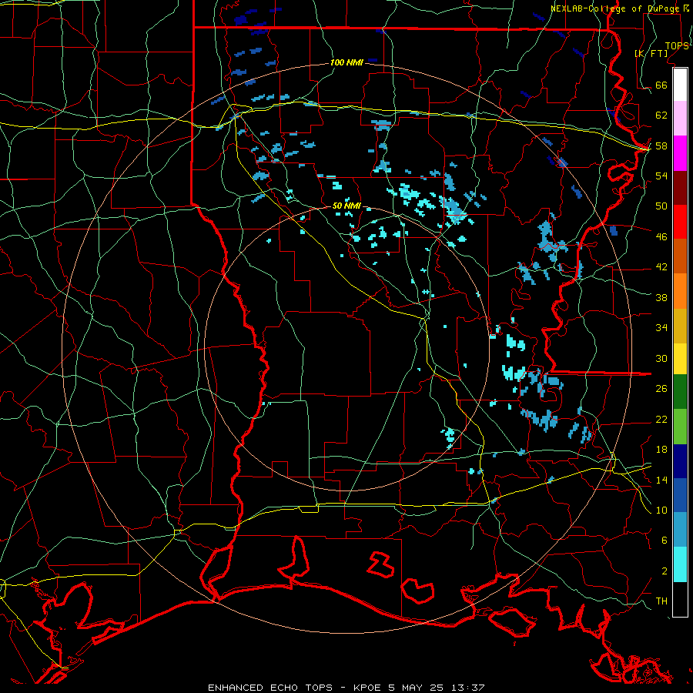Select the dark green legend swatch
This screenshot has width=693, height=693.
(680, 392)
